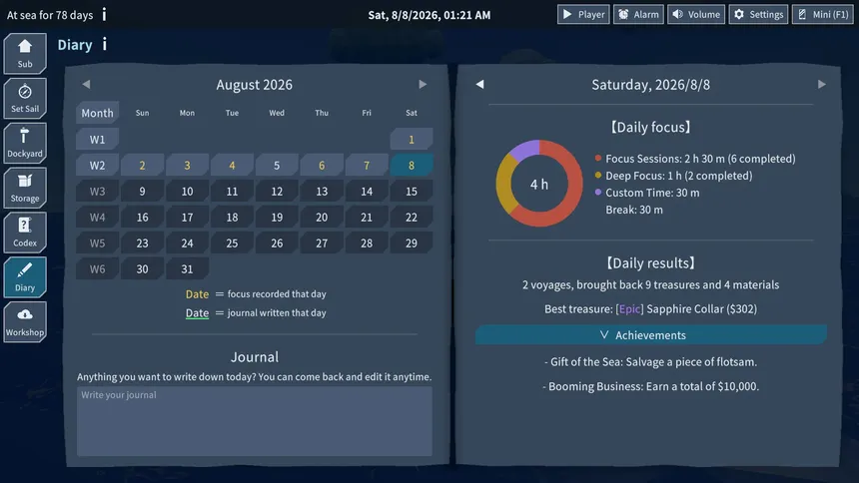
Task: Open the Set Sail compass screen
Action: point(25,98)
